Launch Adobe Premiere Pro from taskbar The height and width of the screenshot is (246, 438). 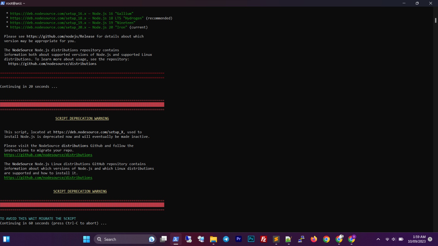(238, 239)
